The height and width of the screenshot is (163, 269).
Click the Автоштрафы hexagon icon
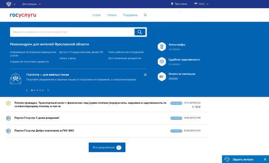[x=162, y=47]
